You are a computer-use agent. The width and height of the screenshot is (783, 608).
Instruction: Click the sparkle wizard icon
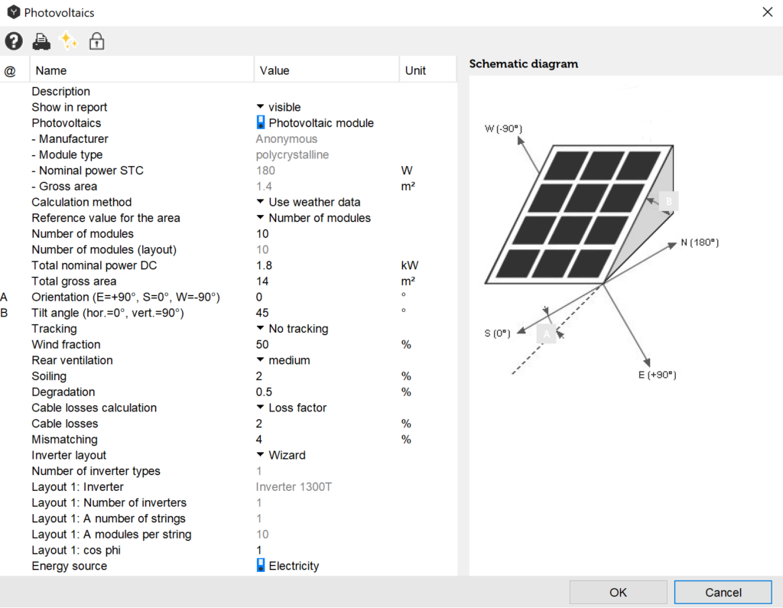pos(69,41)
